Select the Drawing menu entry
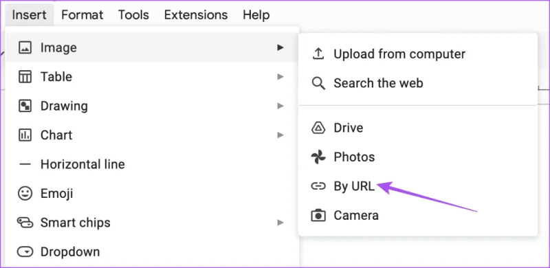 152,106
